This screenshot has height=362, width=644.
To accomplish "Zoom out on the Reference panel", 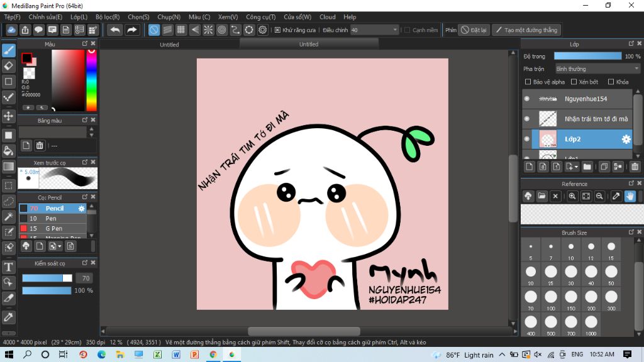I will click(x=599, y=196).
